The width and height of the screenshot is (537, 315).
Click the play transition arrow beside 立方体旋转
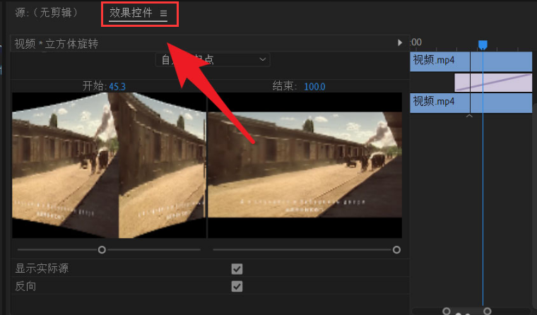[x=400, y=43]
